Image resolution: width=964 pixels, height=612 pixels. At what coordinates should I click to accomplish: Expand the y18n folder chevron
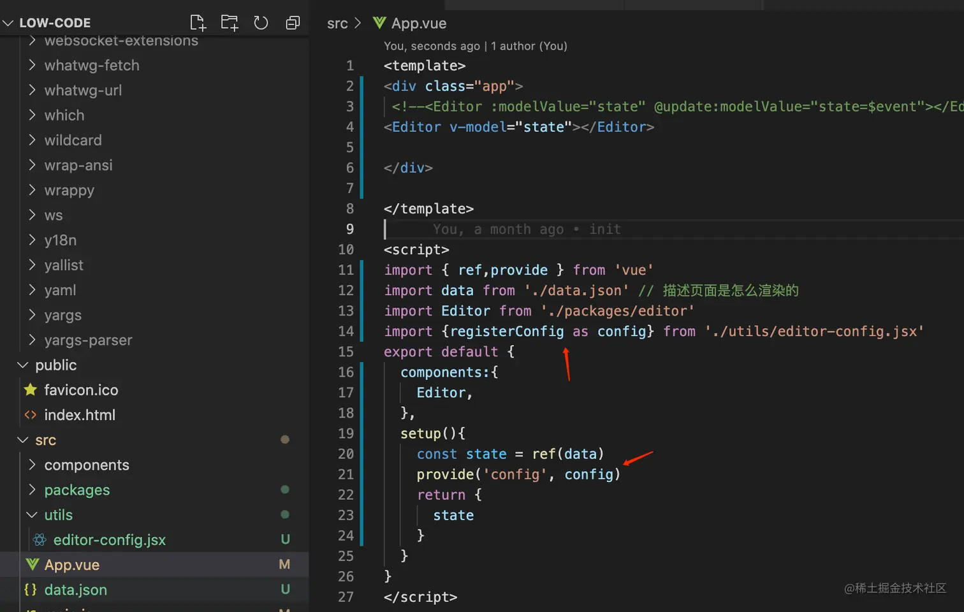click(x=32, y=240)
